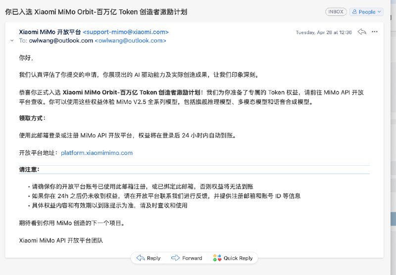Click sender address support-mimo@xiaomi.com

(126, 32)
